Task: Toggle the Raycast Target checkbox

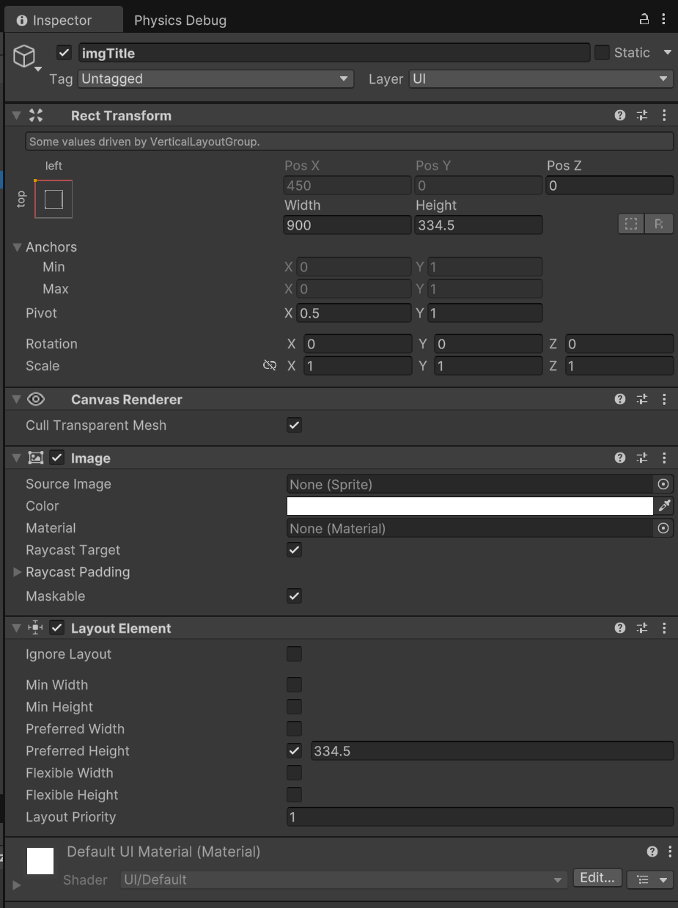Action: pos(294,549)
